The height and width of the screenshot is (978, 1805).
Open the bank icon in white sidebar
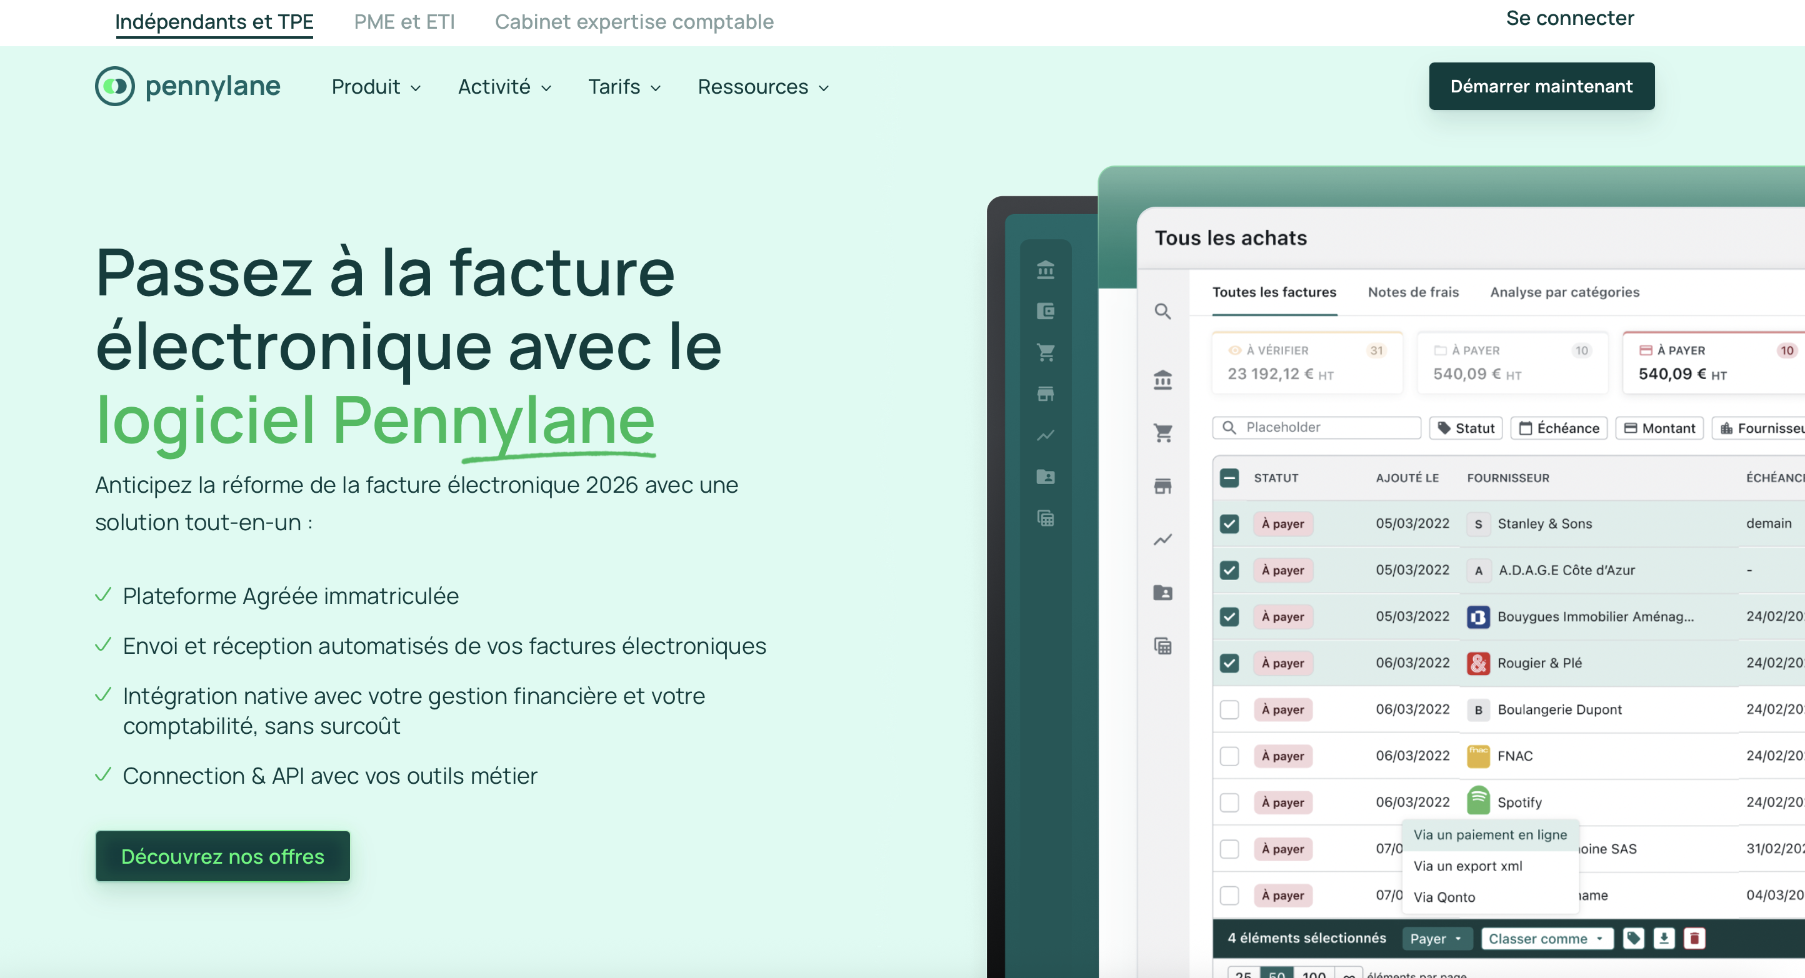1162,380
